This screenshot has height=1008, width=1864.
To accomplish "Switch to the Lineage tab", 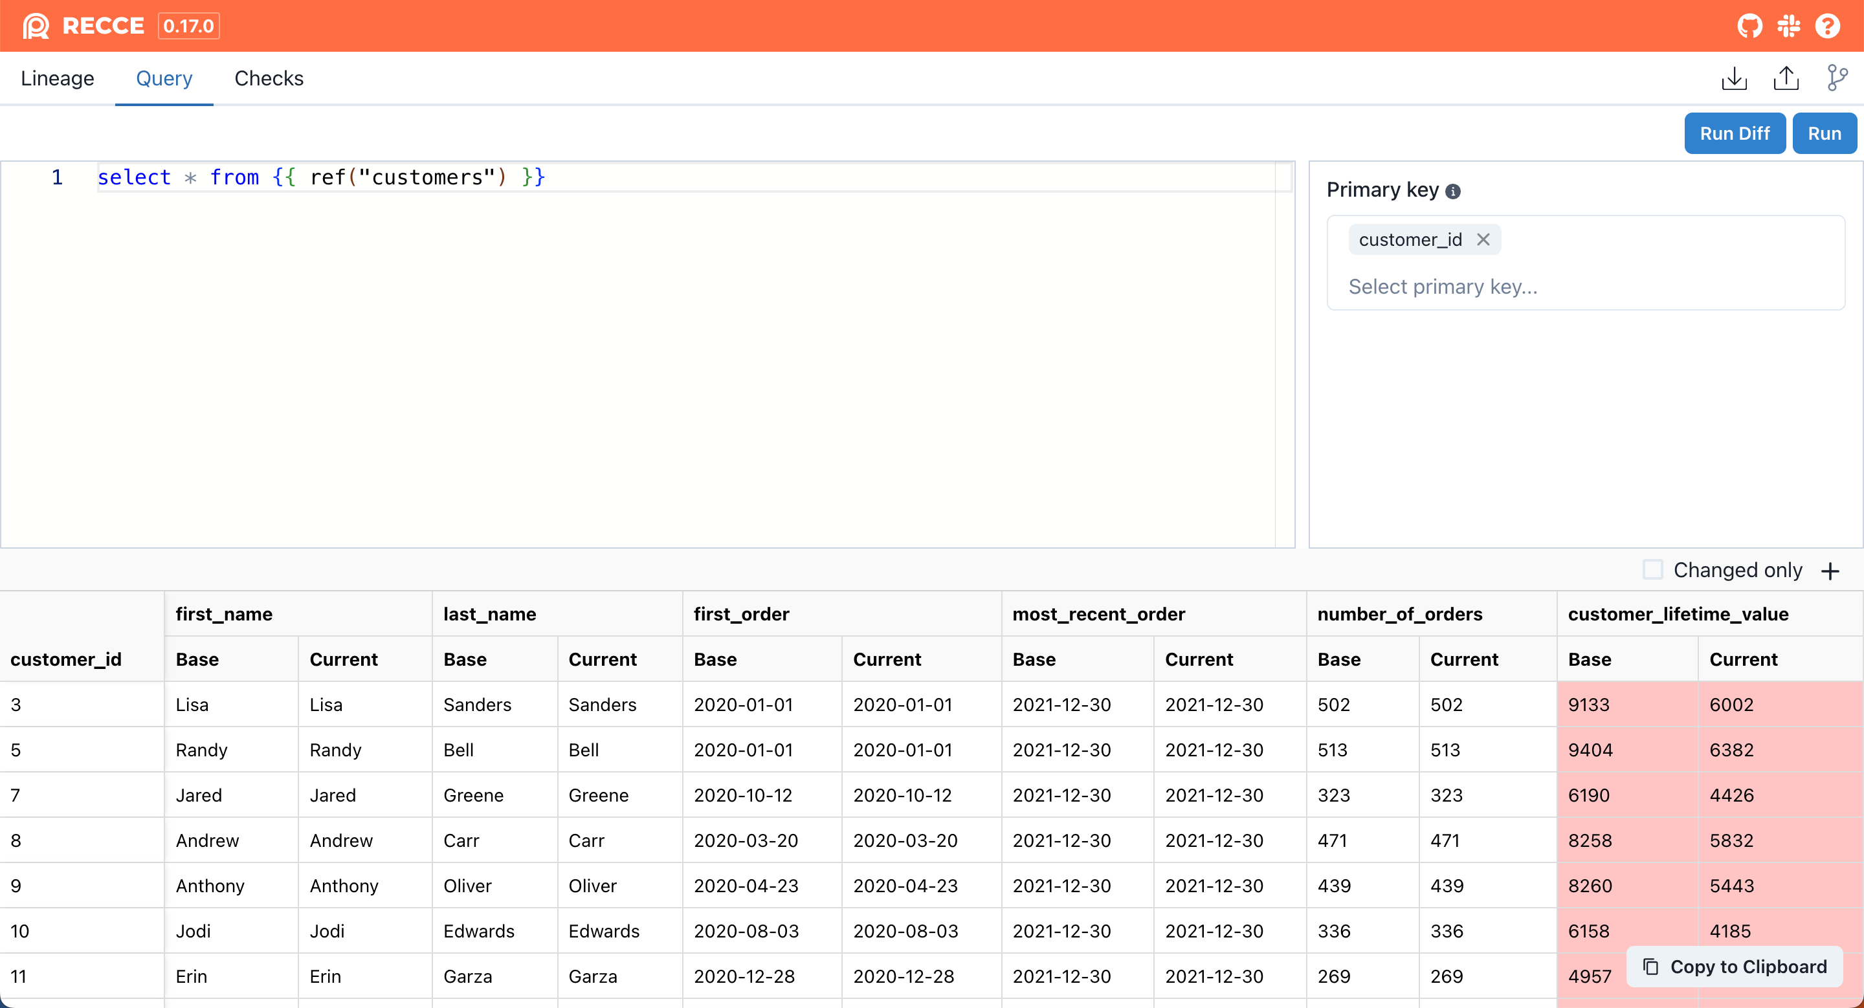I will click(x=57, y=78).
